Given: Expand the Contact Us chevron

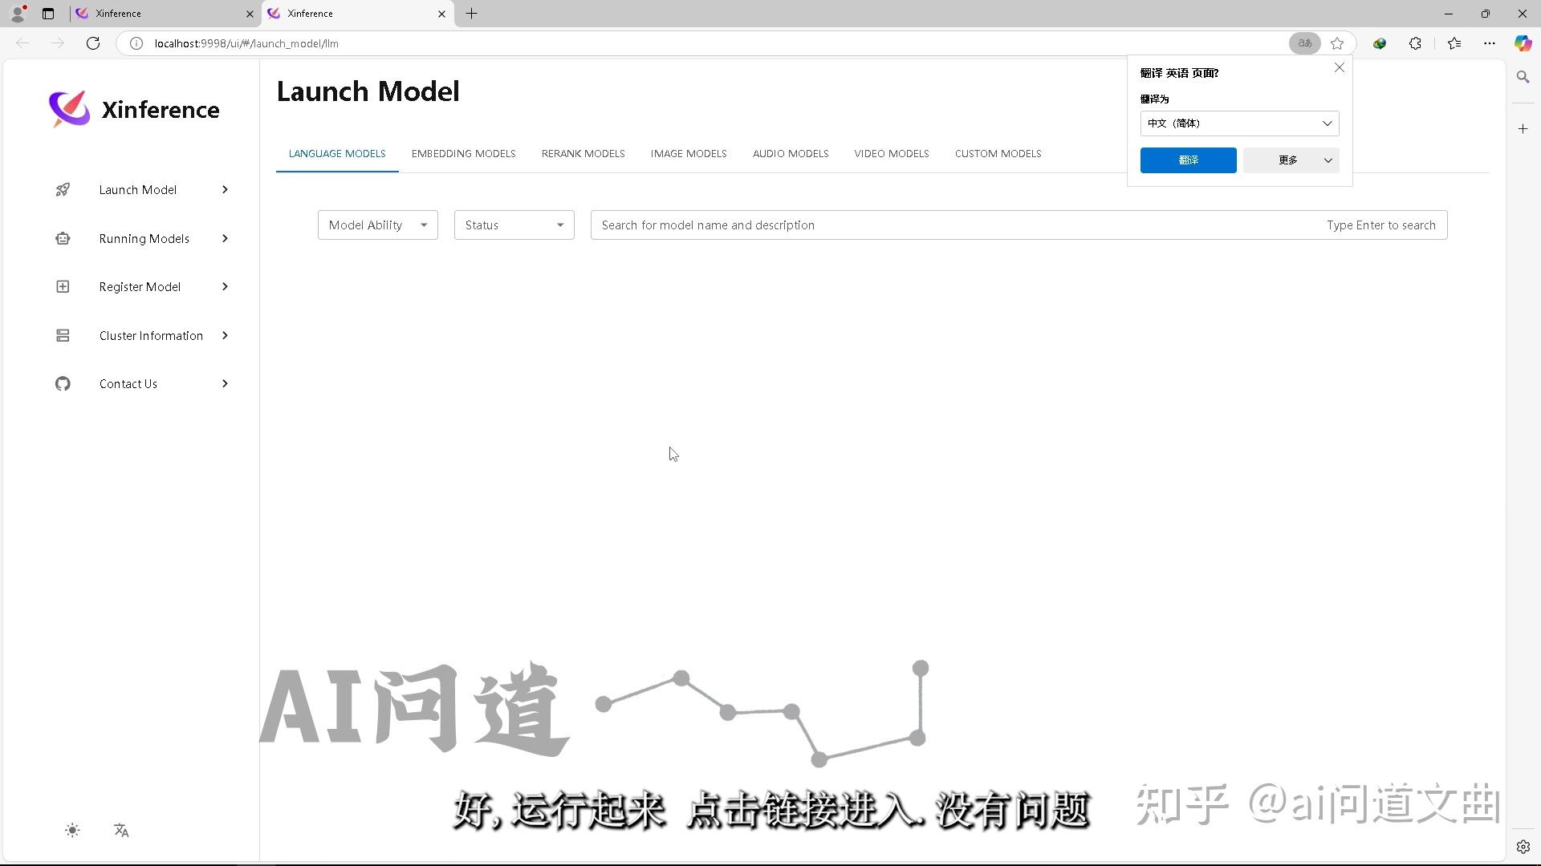Looking at the screenshot, I should click(225, 384).
